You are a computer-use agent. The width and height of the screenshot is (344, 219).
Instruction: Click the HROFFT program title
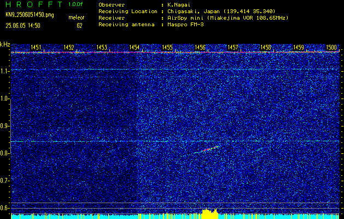tap(34, 4)
